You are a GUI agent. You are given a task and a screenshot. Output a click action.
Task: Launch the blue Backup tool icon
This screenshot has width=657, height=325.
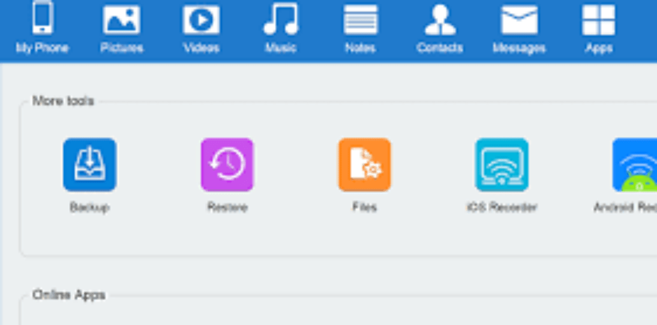pos(89,165)
